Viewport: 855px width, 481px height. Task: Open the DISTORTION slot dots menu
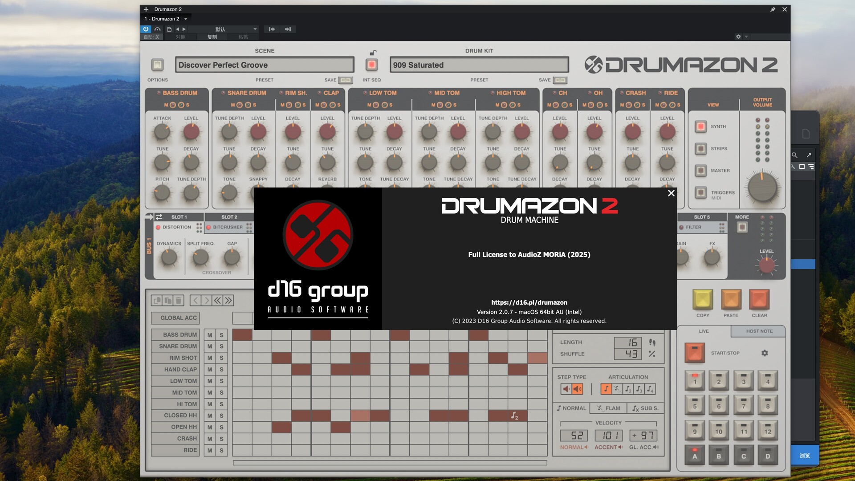(x=199, y=228)
